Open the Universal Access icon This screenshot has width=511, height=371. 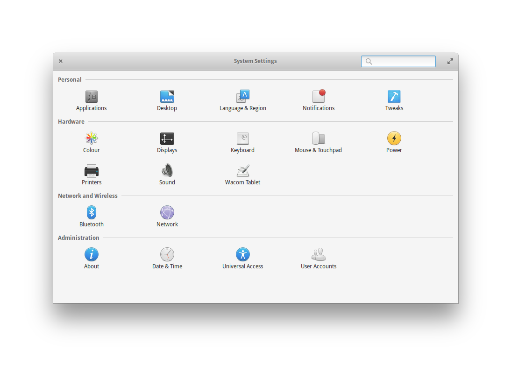pyautogui.click(x=243, y=254)
